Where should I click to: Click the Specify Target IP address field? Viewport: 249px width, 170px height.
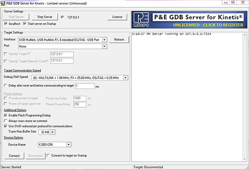click(62, 54)
